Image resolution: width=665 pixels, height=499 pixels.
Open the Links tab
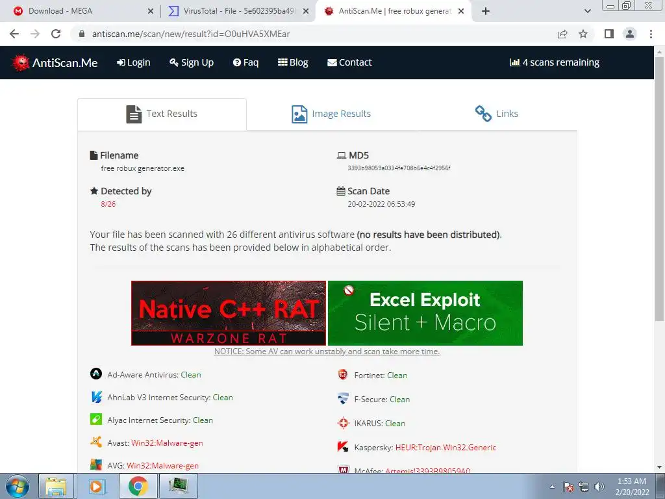[496, 114]
